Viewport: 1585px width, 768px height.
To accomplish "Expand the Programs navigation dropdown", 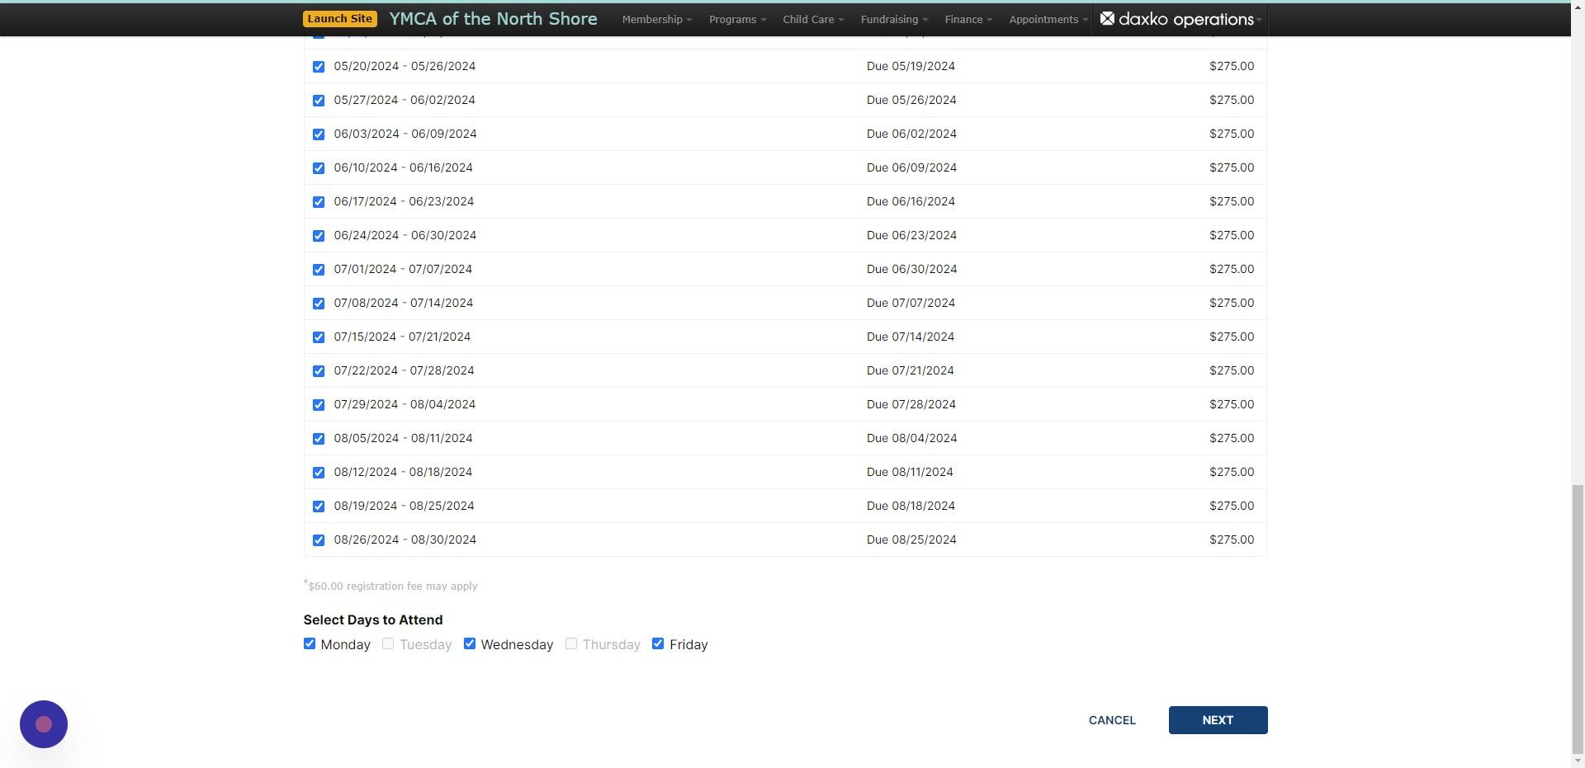I will click(736, 19).
